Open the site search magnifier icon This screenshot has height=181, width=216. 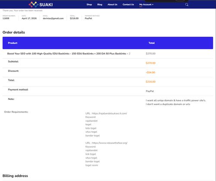(x=187, y=5)
